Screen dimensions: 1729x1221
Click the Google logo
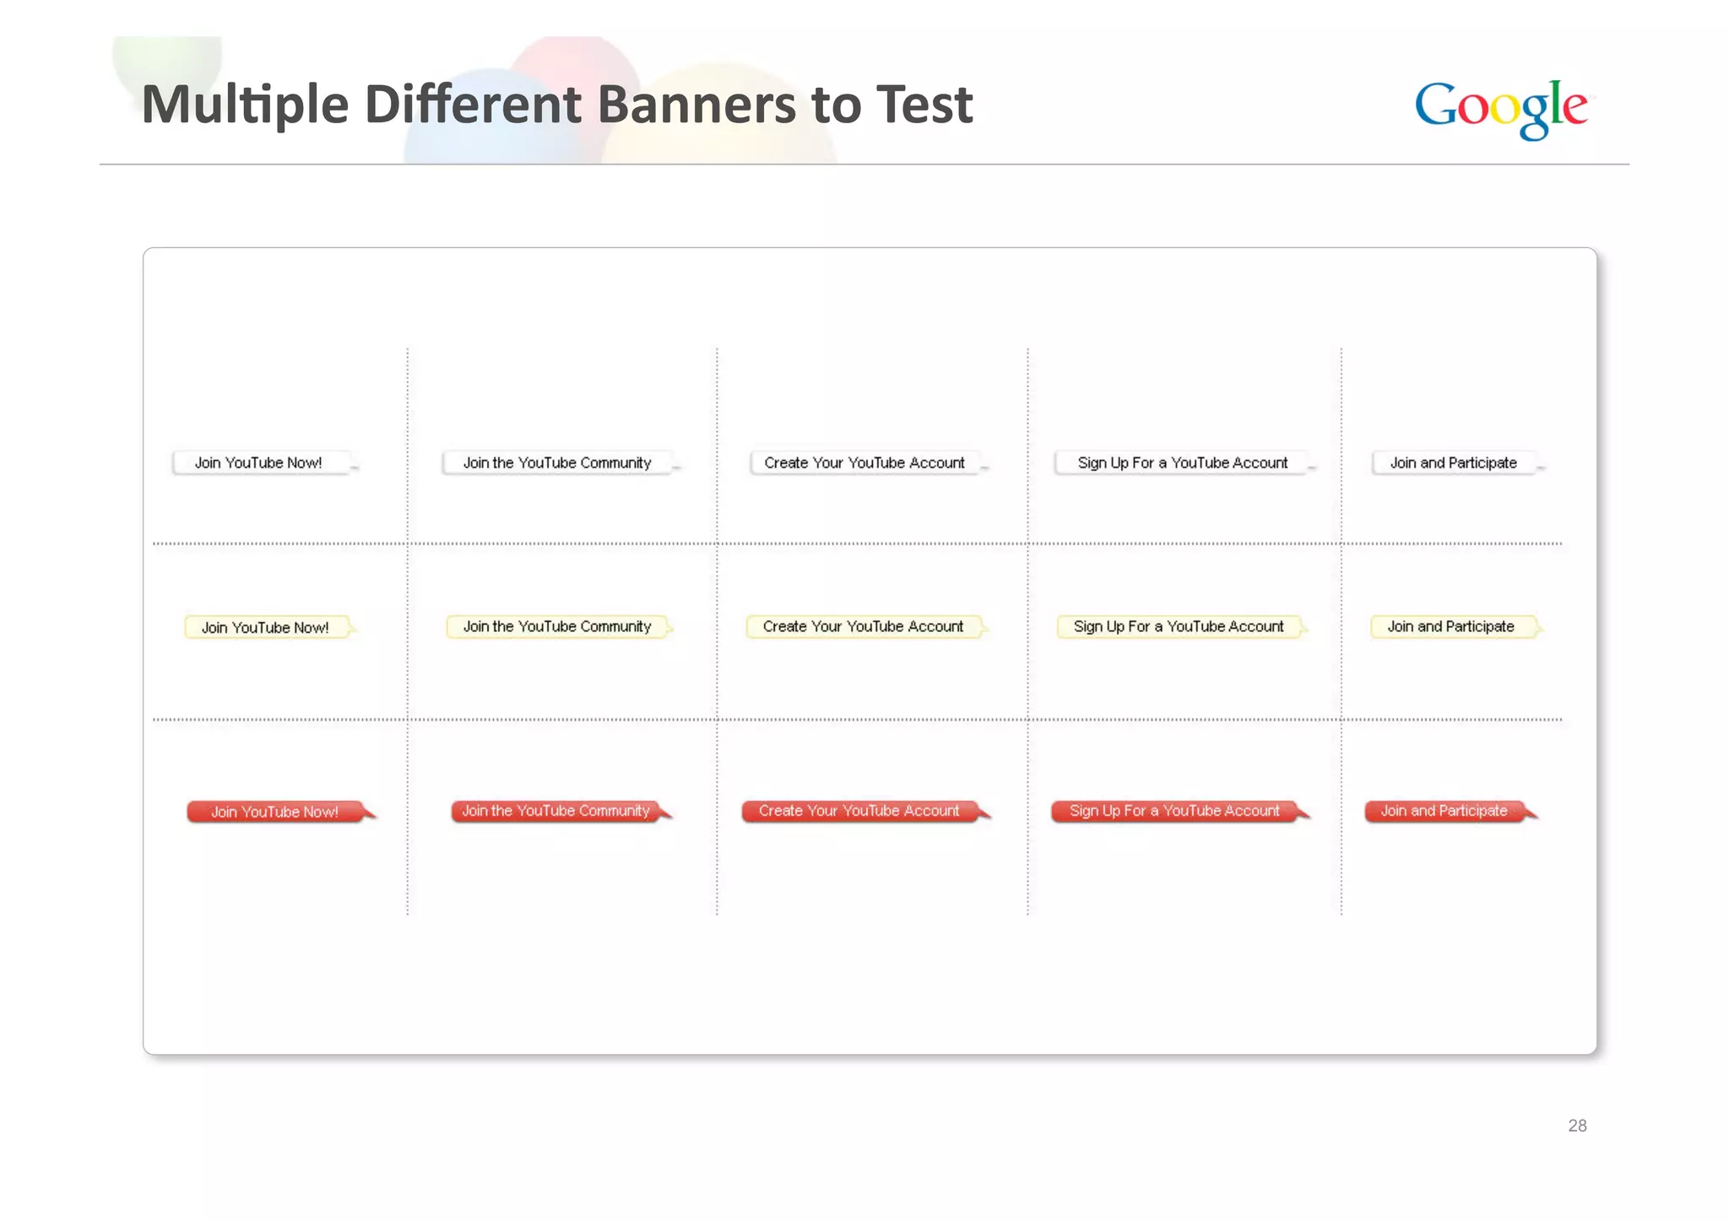1501,109
